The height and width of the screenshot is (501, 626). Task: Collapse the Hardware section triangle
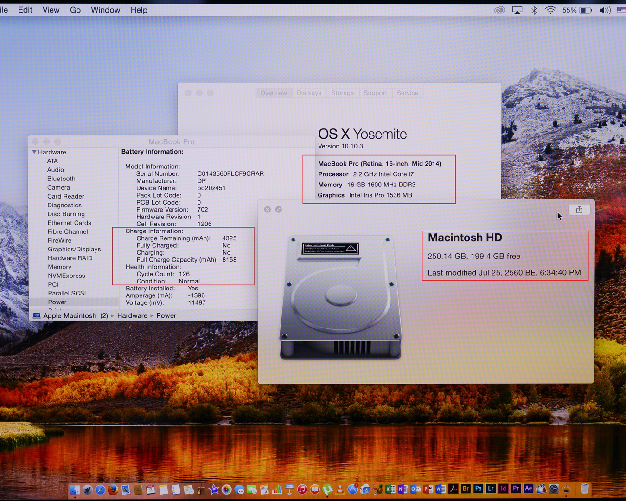[x=34, y=152]
